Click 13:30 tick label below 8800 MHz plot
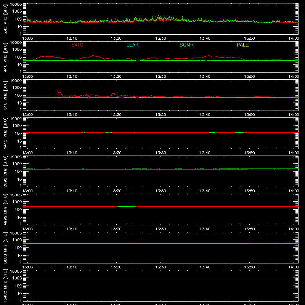This screenshot has width=305, height=305. [x=161, y=267]
